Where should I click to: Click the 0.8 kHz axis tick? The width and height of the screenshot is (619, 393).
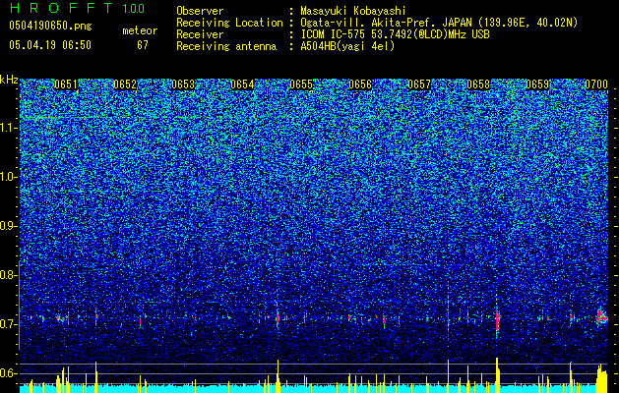tap(9, 275)
